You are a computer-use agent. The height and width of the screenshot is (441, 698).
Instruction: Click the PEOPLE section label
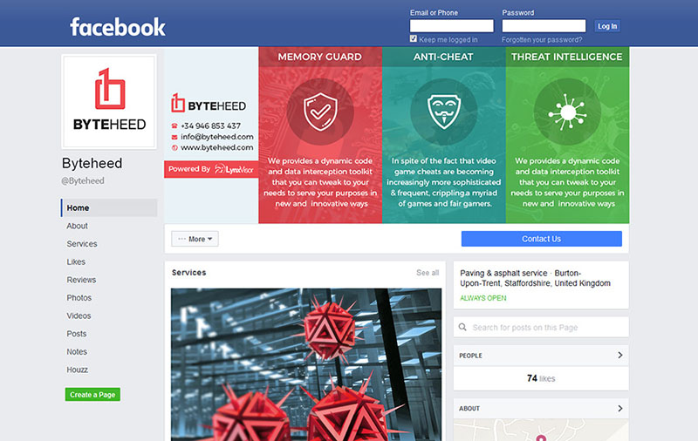point(470,356)
